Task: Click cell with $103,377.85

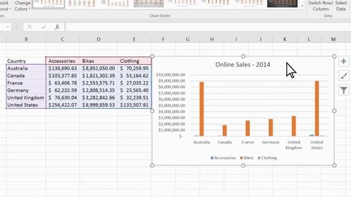Action: [63, 76]
